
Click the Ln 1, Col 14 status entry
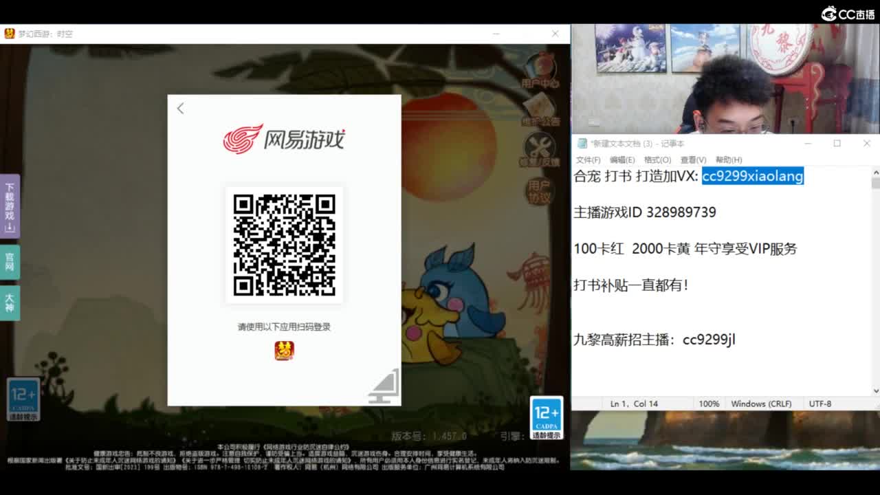click(634, 404)
